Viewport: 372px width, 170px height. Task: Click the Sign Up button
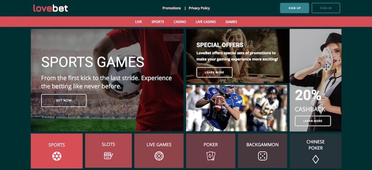pos(294,8)
